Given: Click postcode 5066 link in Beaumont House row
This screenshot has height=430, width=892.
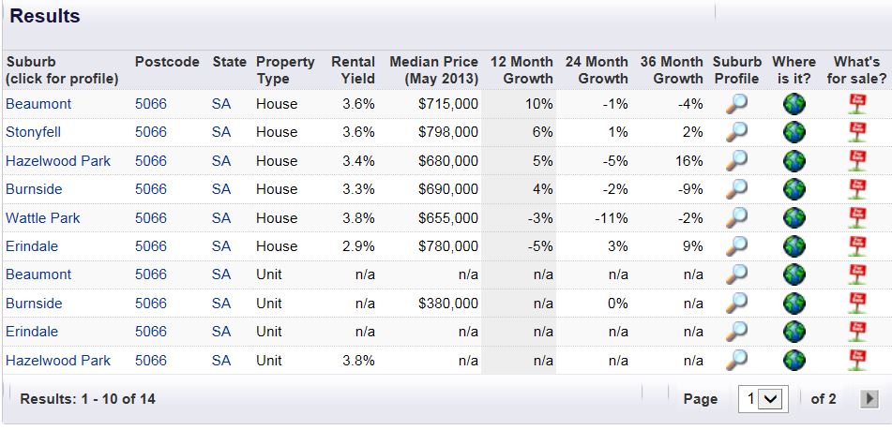Looking at the screenshot, I should click(151, 104).
